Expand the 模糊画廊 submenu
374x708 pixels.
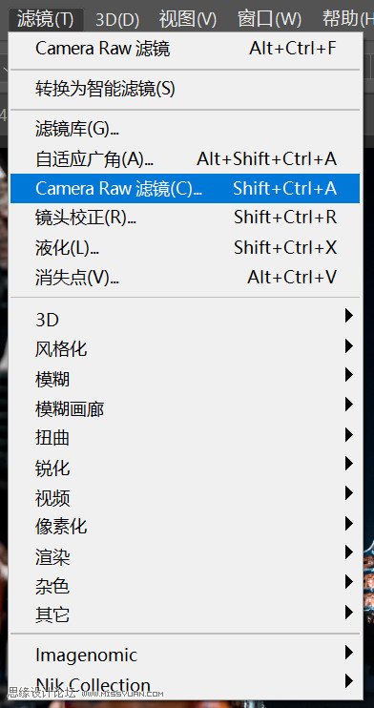click(x=185, y=408)
